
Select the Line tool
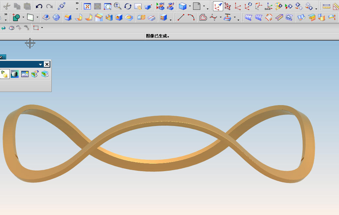[181, 17]
